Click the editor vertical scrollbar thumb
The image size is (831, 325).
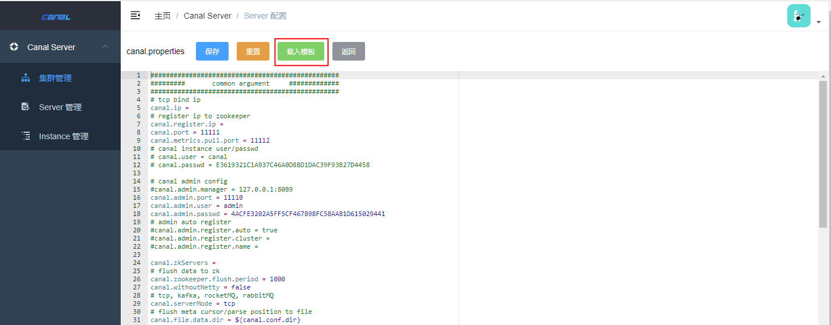tap(823, 154)
